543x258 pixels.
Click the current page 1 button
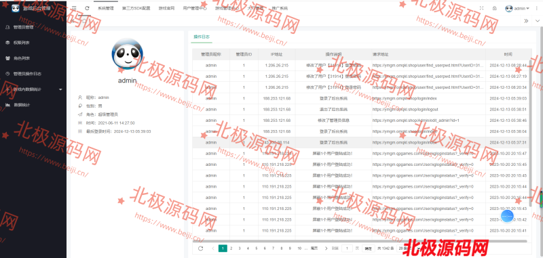tap(223, 248)
